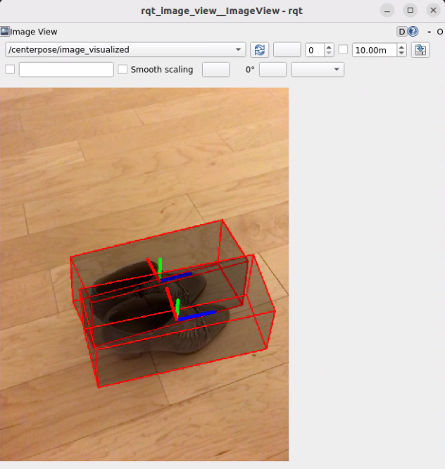
Task: Click the dash undock button
Action: coord(428,32)
